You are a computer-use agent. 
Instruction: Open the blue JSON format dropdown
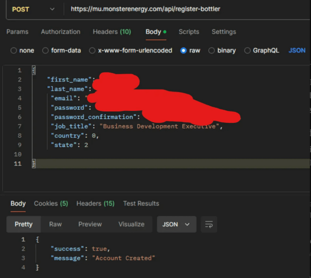[x=297, y=50]
